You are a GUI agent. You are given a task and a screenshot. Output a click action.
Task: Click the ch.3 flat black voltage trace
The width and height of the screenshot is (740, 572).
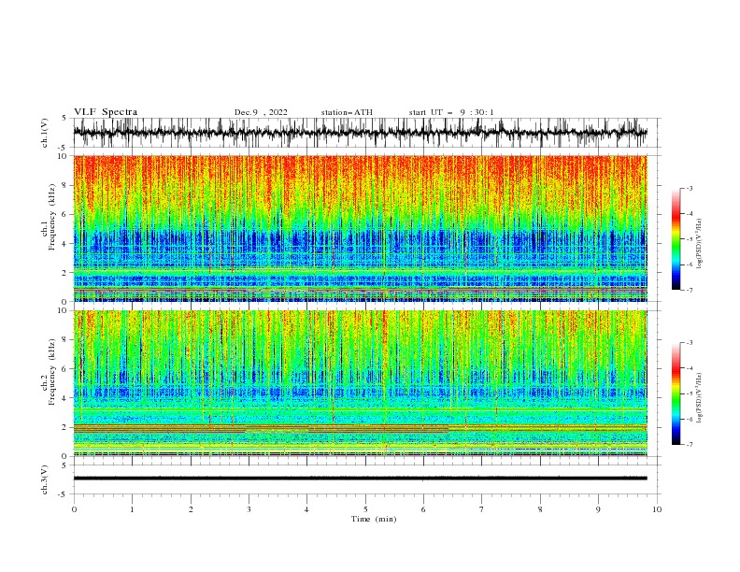click(x=360, y=479)
